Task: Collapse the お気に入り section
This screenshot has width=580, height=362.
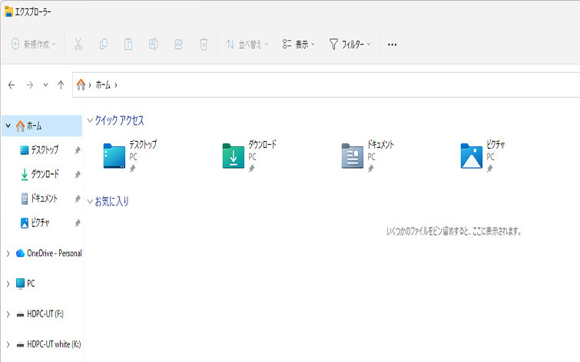Action: coord(91,202)
